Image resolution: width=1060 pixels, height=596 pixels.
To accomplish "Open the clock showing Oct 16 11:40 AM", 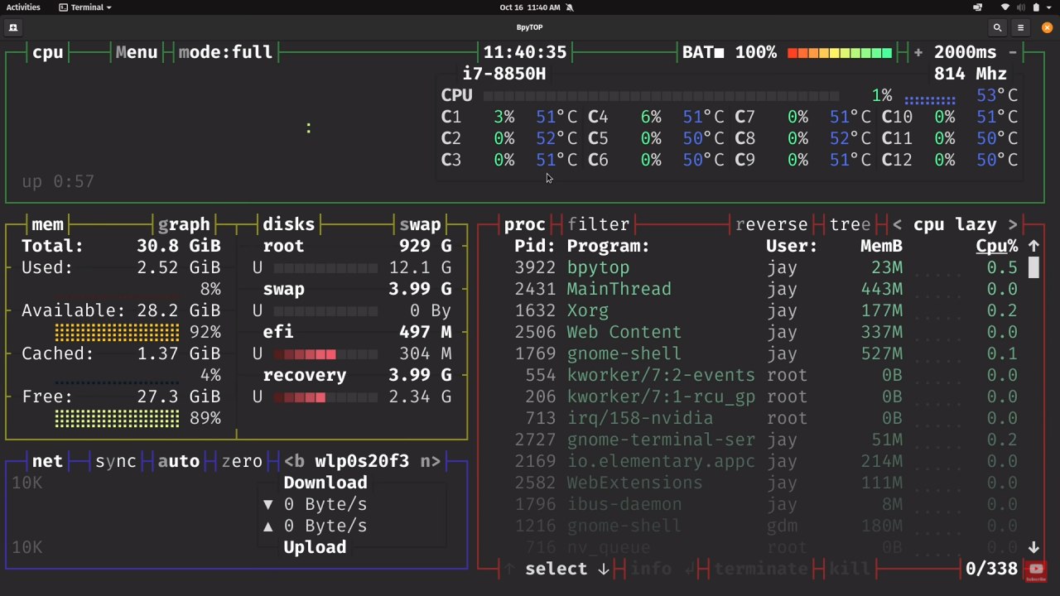I will click(530, 7).
